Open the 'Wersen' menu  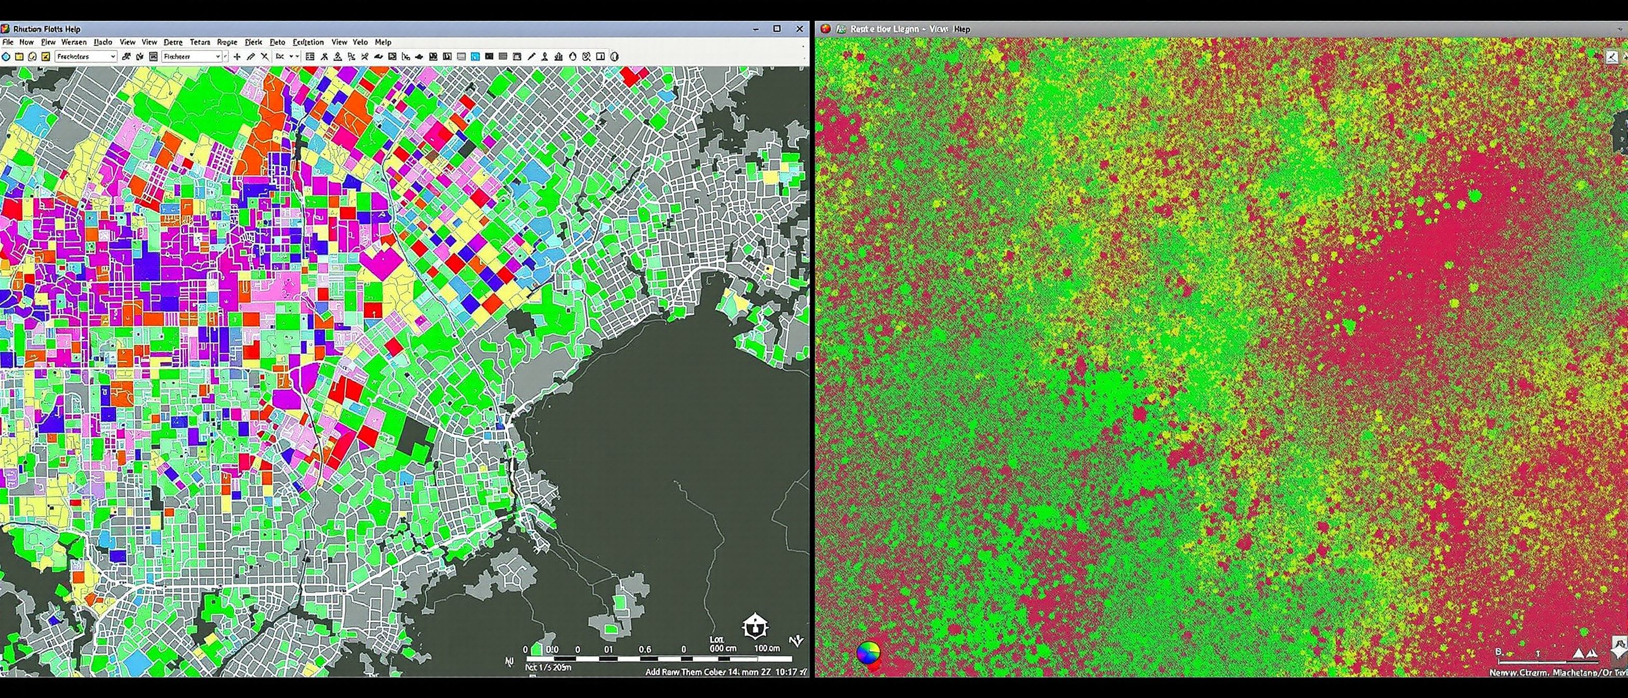(x=74, y=43)
